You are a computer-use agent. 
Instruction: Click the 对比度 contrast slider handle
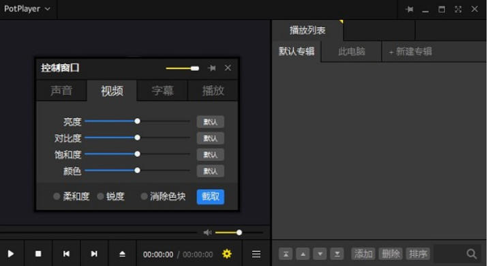(137, 138)
